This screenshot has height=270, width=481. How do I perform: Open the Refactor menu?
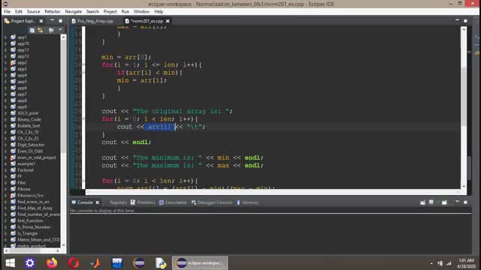pos(52,11)
